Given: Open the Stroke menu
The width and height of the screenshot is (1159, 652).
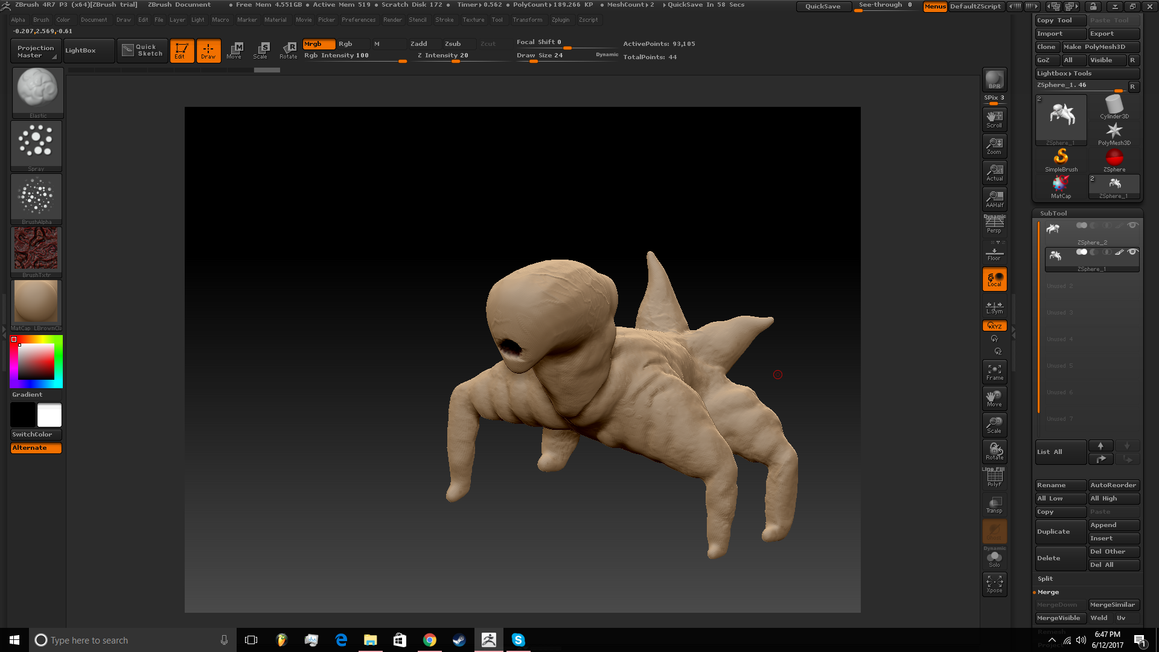Looking at the screenshot, I should [x=444, y=20].
